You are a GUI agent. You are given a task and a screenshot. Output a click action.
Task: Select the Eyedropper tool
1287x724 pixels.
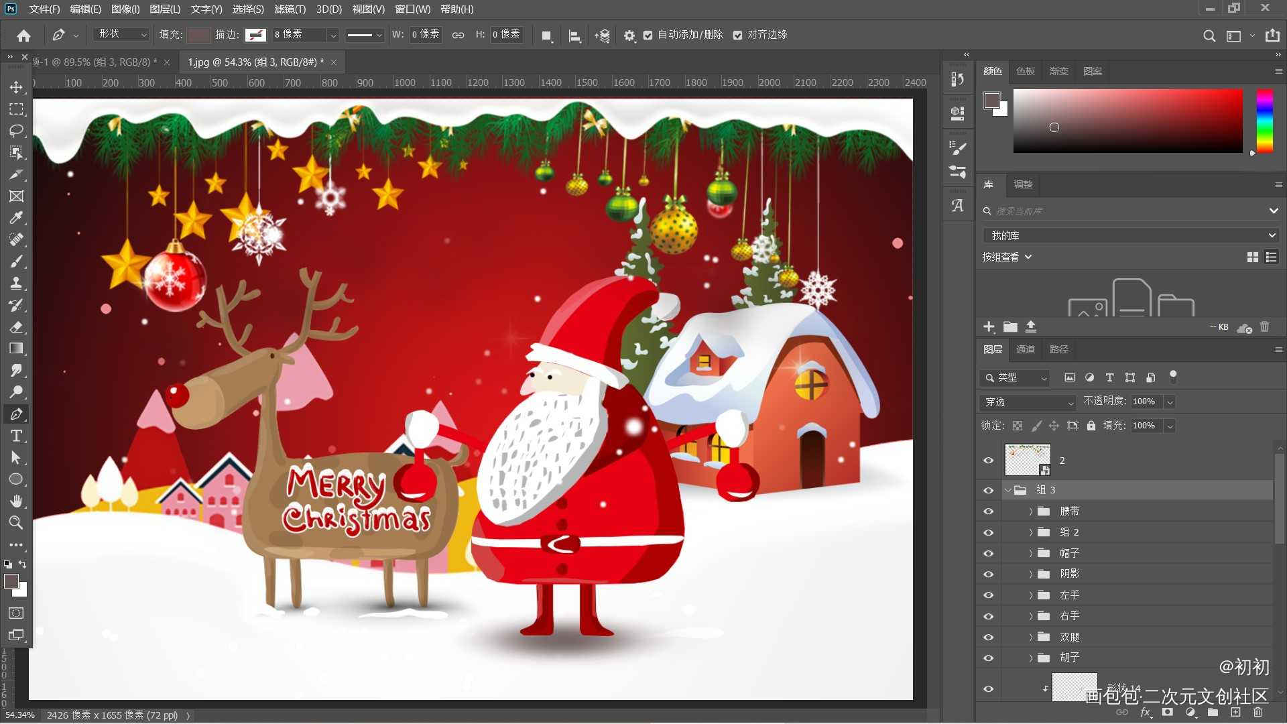click(x=16, y=217)
